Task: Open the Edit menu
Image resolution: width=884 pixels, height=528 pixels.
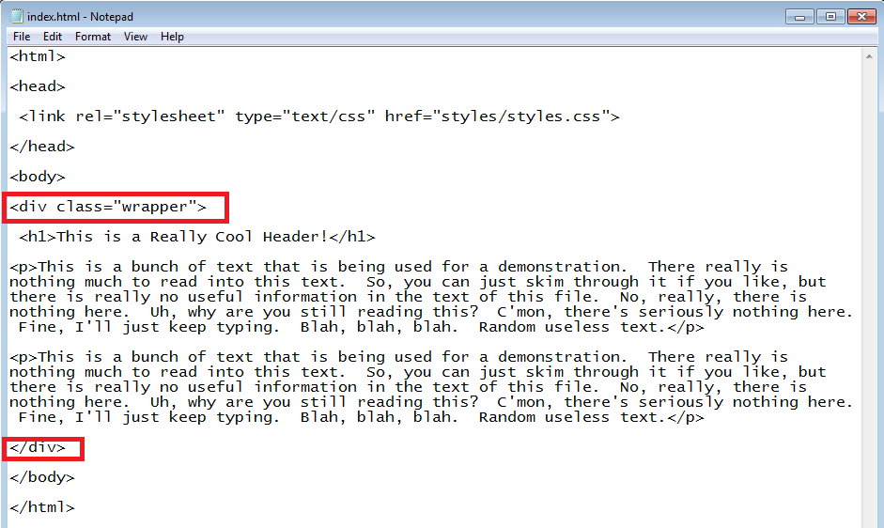Action: point(53,37)
